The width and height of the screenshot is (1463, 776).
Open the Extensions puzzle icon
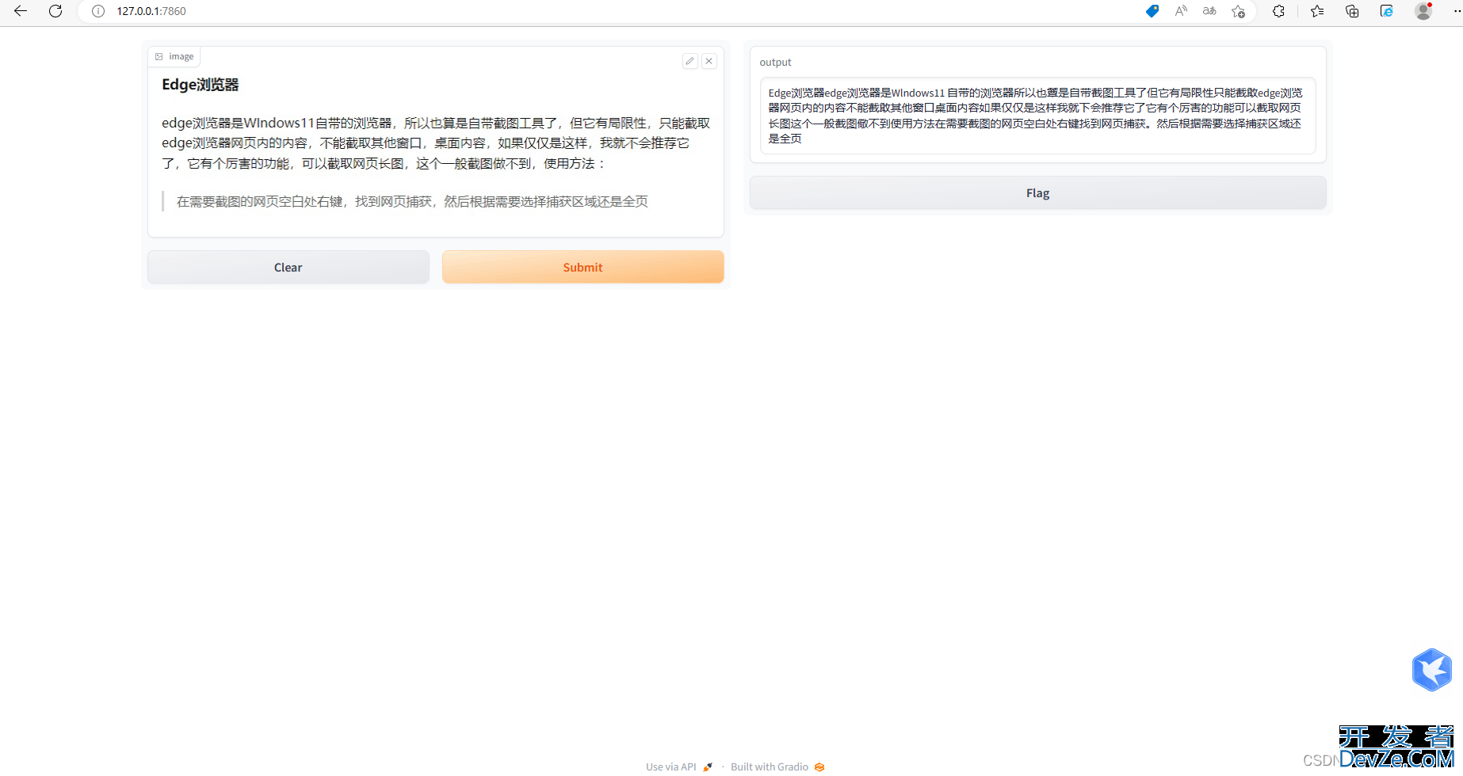click(1278, 11)
